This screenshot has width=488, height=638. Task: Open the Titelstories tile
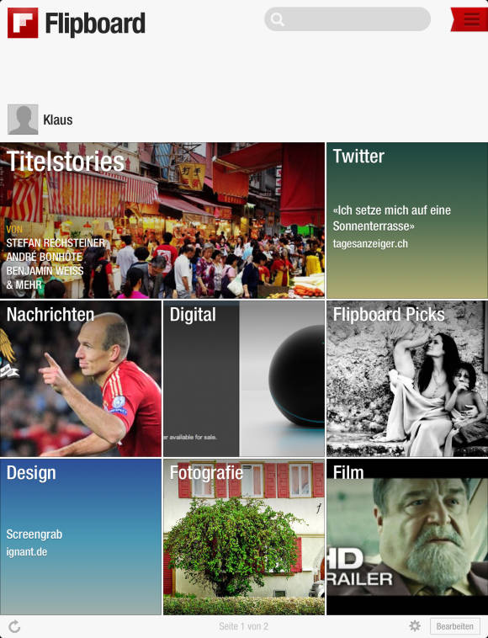(x=162, y=221)
